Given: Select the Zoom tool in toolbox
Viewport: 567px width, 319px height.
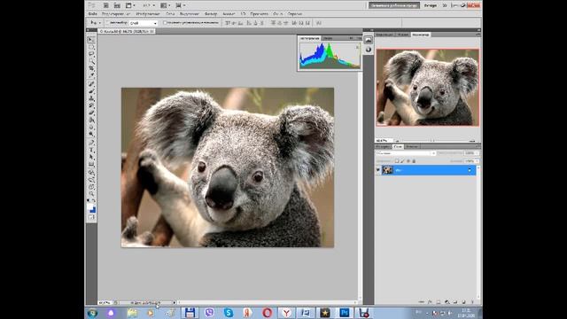Looking at the screenshot, I should (x=91, y=194).
